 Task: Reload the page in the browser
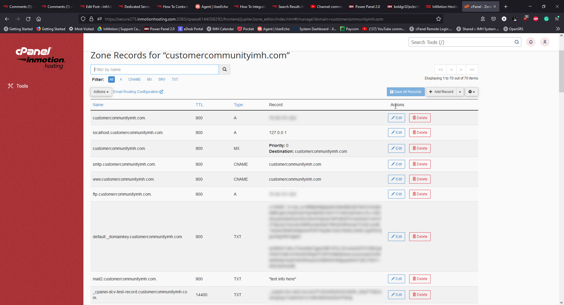28,19
